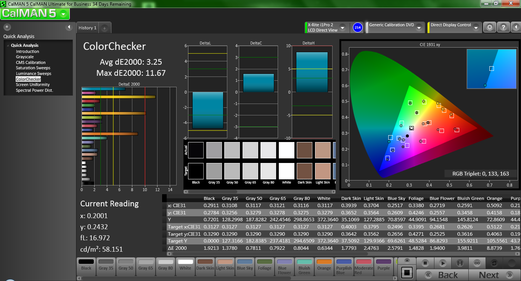Switch to the History 1 tab
The image size is (521, 281).
87,28
